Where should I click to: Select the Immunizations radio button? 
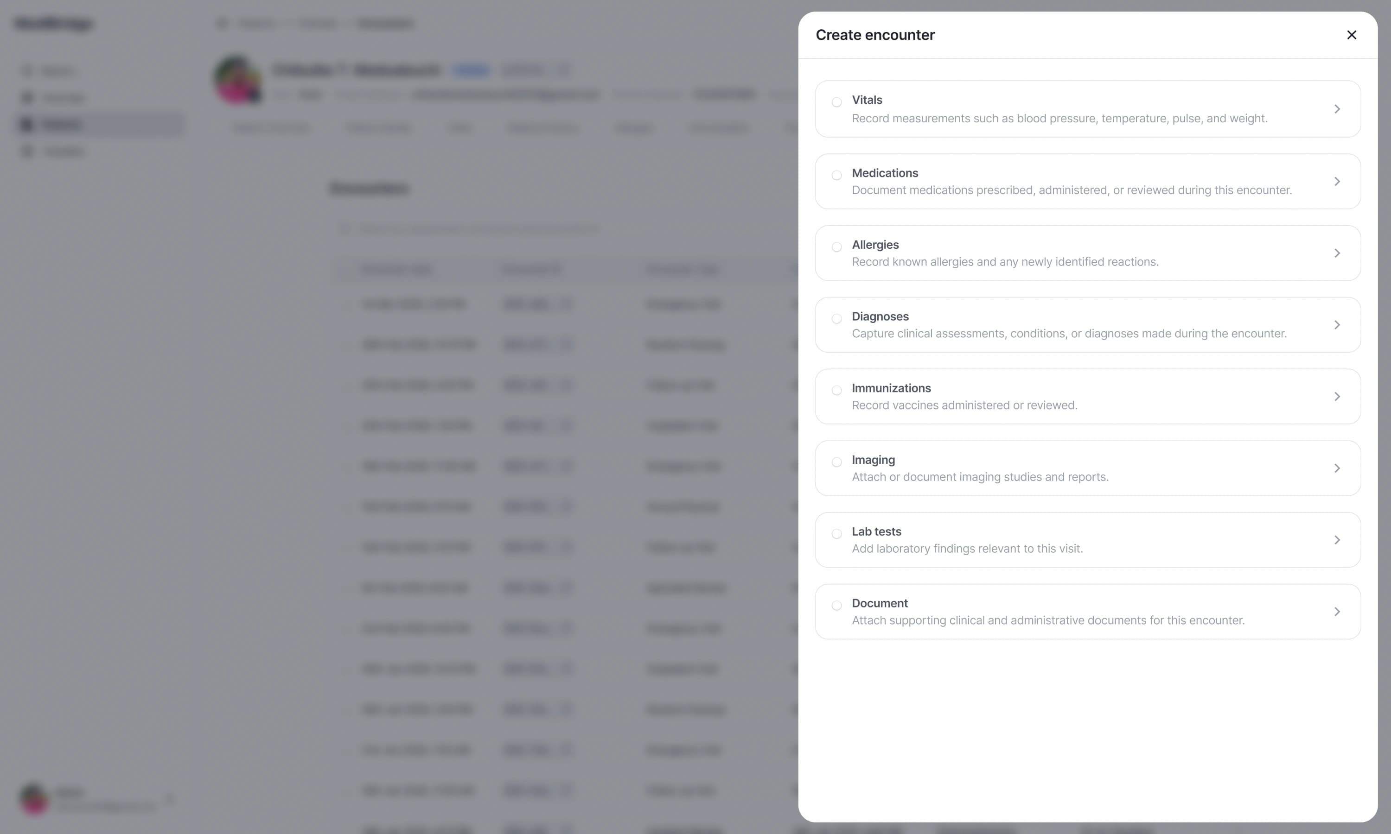click(836, 390)
